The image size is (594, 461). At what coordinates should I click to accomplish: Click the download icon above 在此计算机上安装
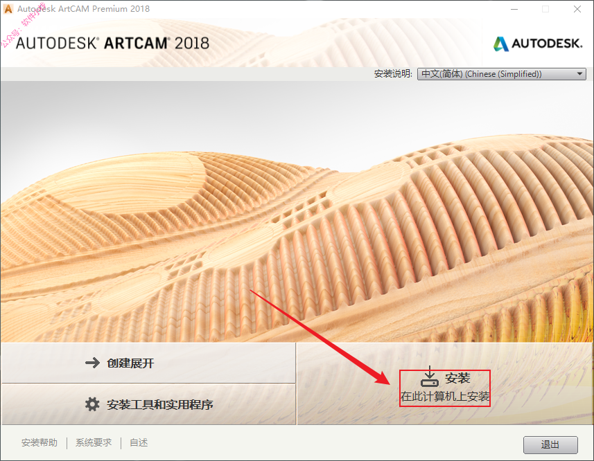[430, 377]
